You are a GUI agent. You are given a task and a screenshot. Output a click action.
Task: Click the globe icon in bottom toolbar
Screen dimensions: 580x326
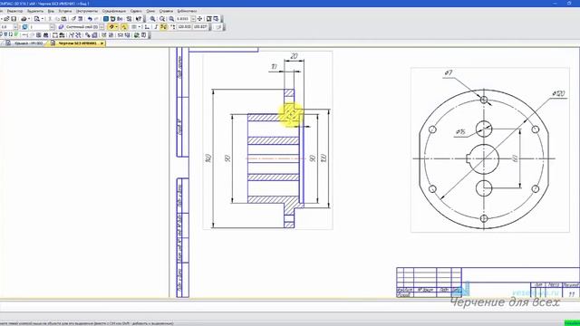coord(136,35)
